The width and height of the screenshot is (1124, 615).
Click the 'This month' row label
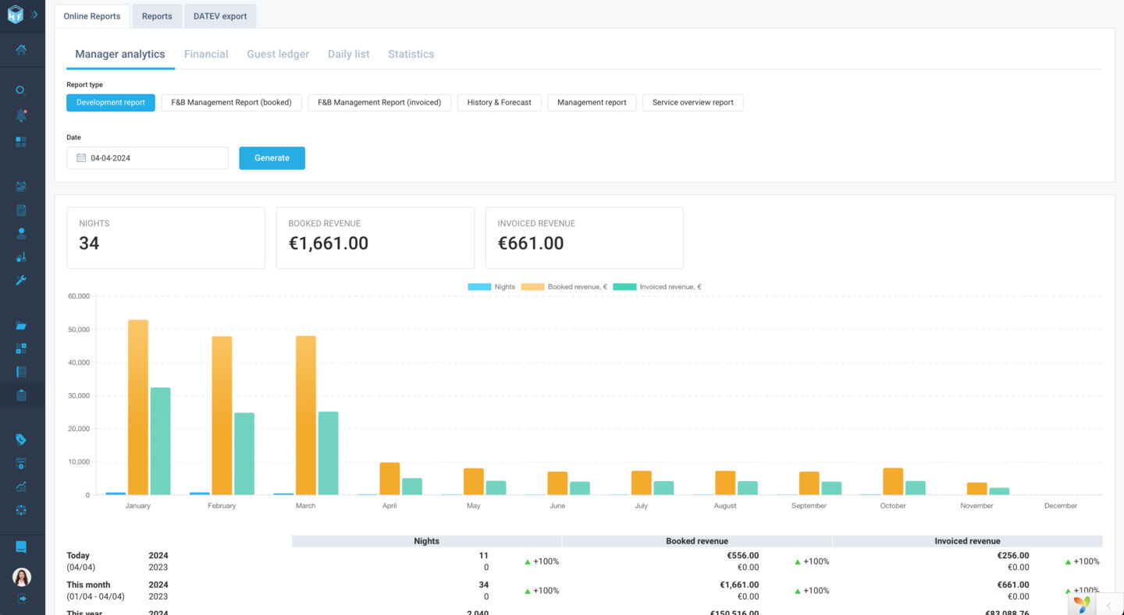pyautogui.click(x=88, y=585)
